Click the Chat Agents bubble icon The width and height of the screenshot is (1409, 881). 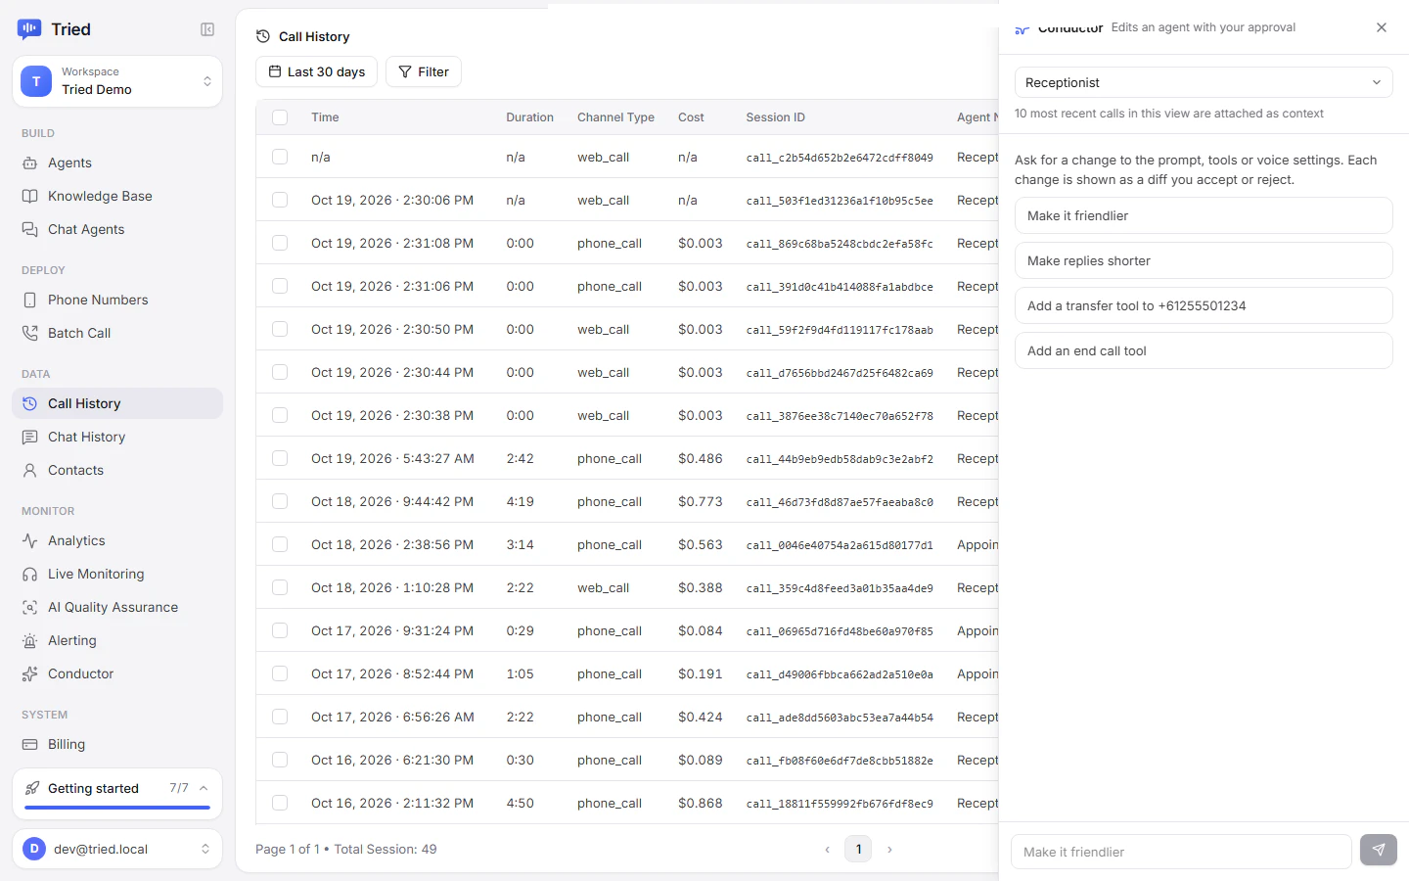tap(29, 229)
